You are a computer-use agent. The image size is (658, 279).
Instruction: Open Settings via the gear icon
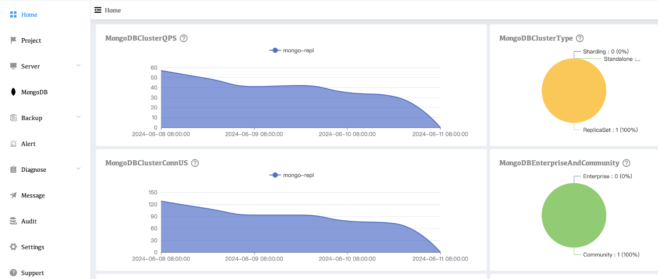(x=14, y=247)
